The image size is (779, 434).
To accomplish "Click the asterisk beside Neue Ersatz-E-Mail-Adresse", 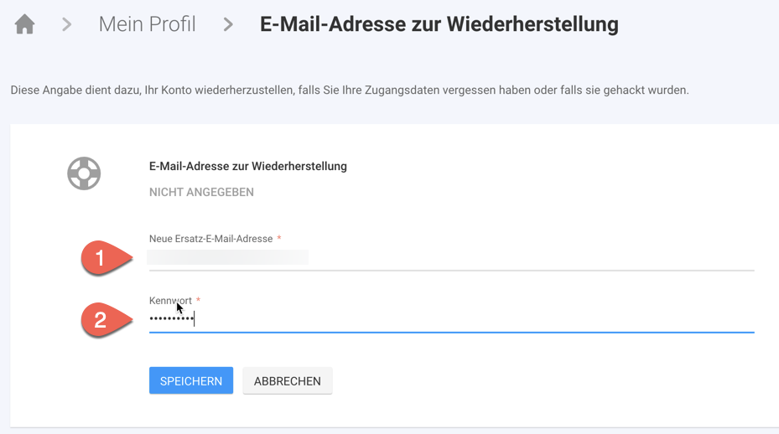I will tap(279, 239).
